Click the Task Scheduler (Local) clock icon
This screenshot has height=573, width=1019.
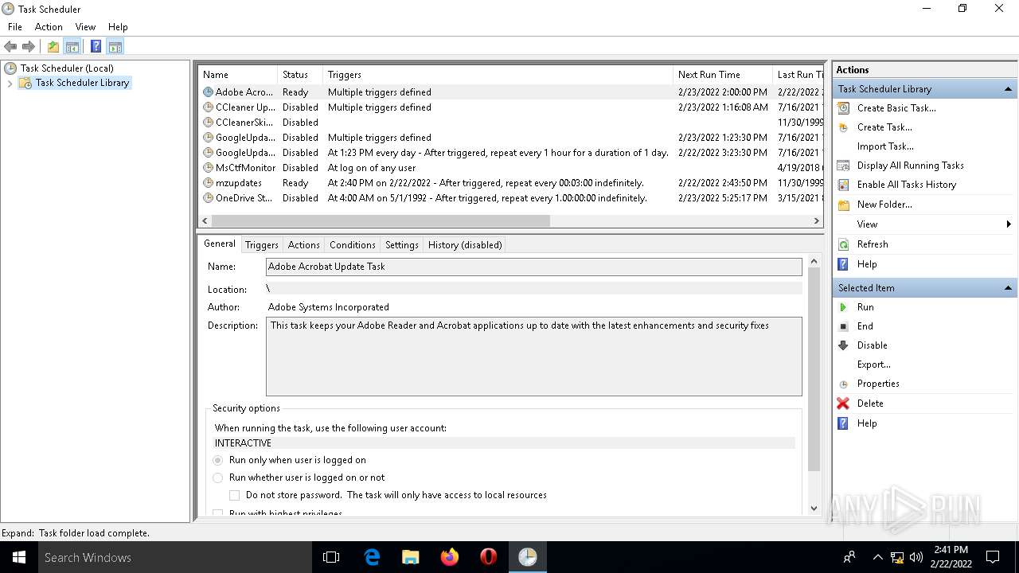10,68
